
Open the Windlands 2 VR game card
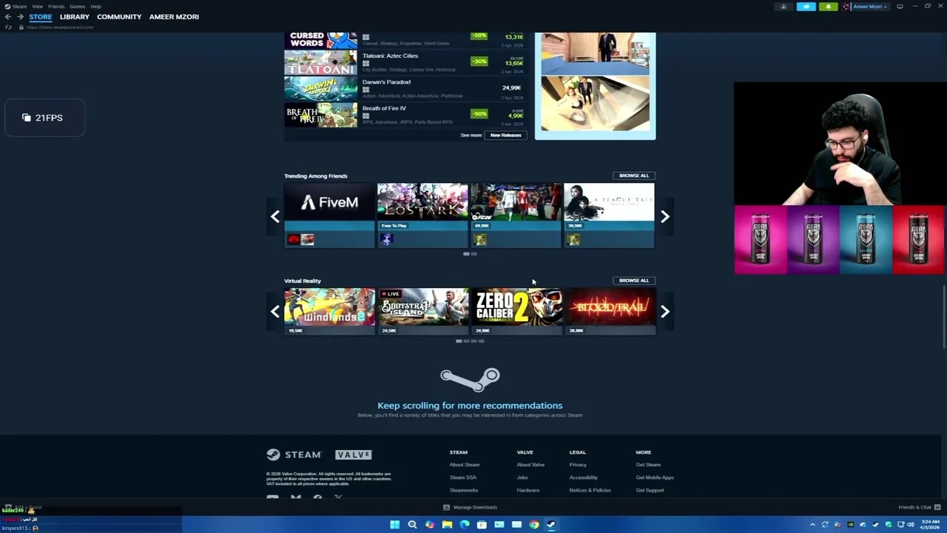tap(329, 312)
